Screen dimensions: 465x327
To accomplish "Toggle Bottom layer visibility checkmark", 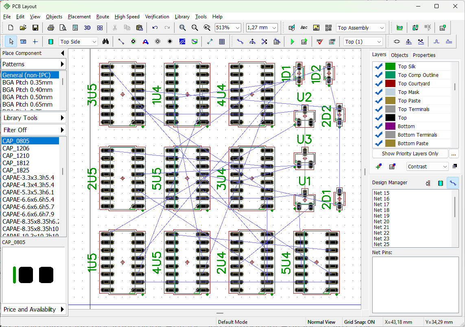I will click(x=378, y=126).
